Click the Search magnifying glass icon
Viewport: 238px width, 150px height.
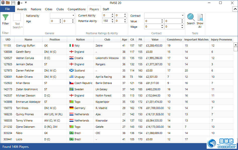pyautogui.click(x=191, y=17)
